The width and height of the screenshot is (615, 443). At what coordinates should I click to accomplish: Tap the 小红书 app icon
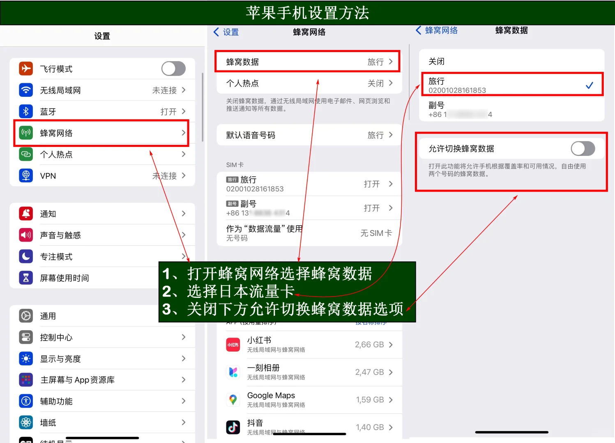(x=233, y=345)
